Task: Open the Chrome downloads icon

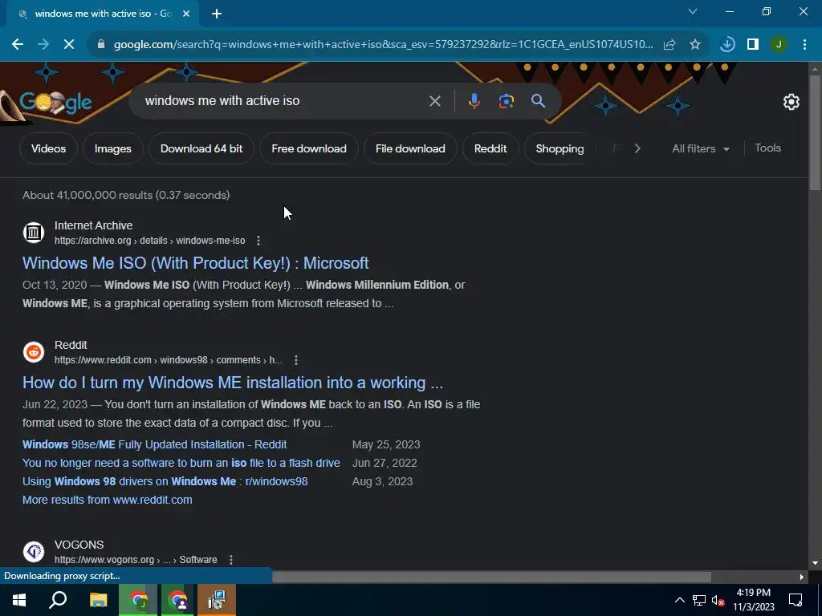Action: 727,45
